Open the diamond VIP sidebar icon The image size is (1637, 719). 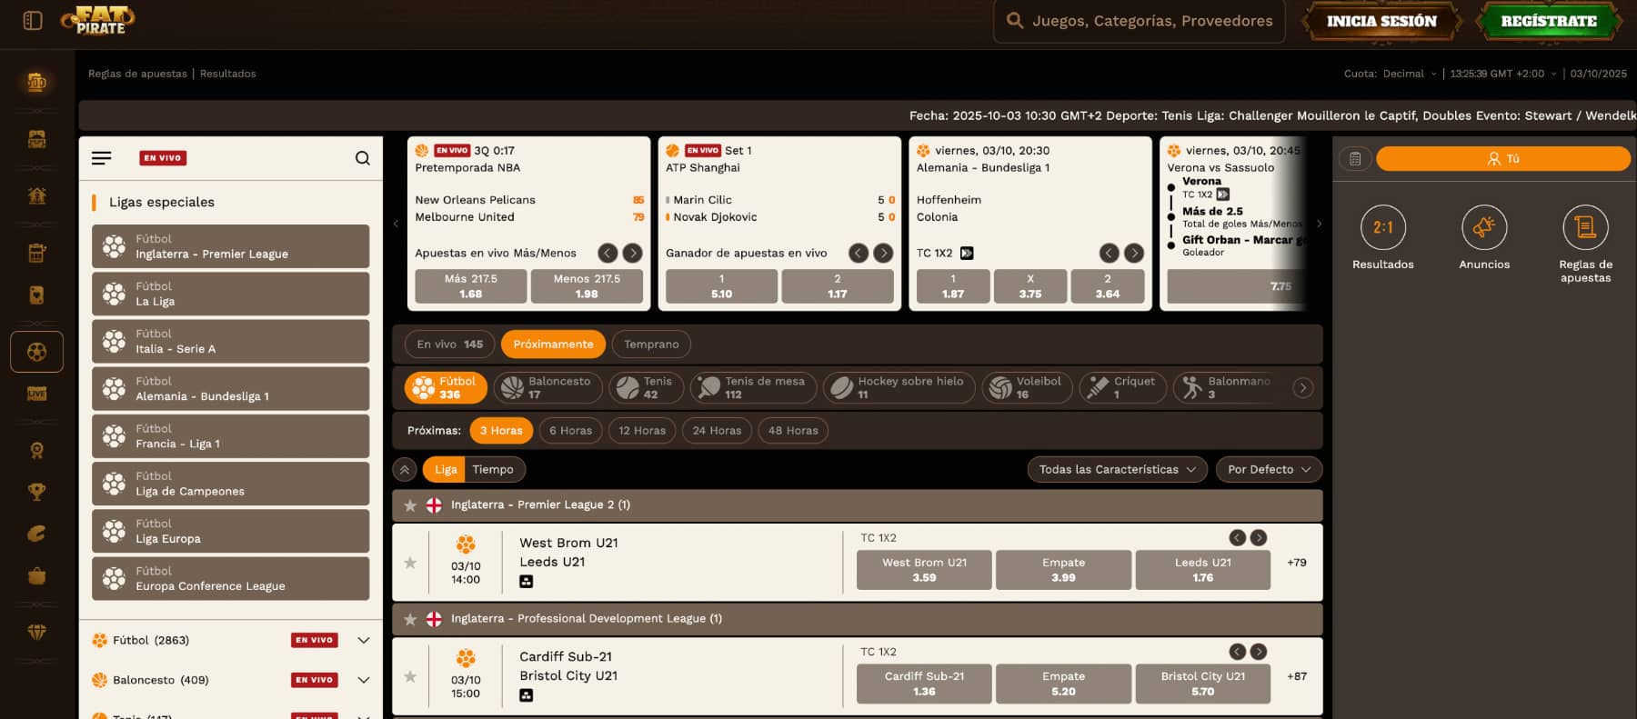pos(36,632)
